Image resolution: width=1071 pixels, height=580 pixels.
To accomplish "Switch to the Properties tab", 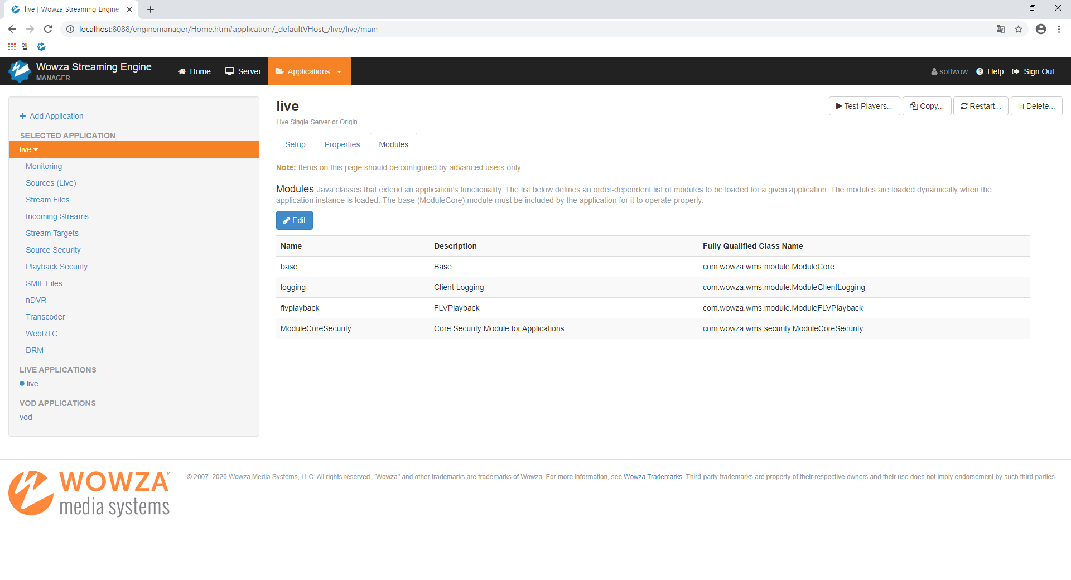I will [x=342, y=144].
